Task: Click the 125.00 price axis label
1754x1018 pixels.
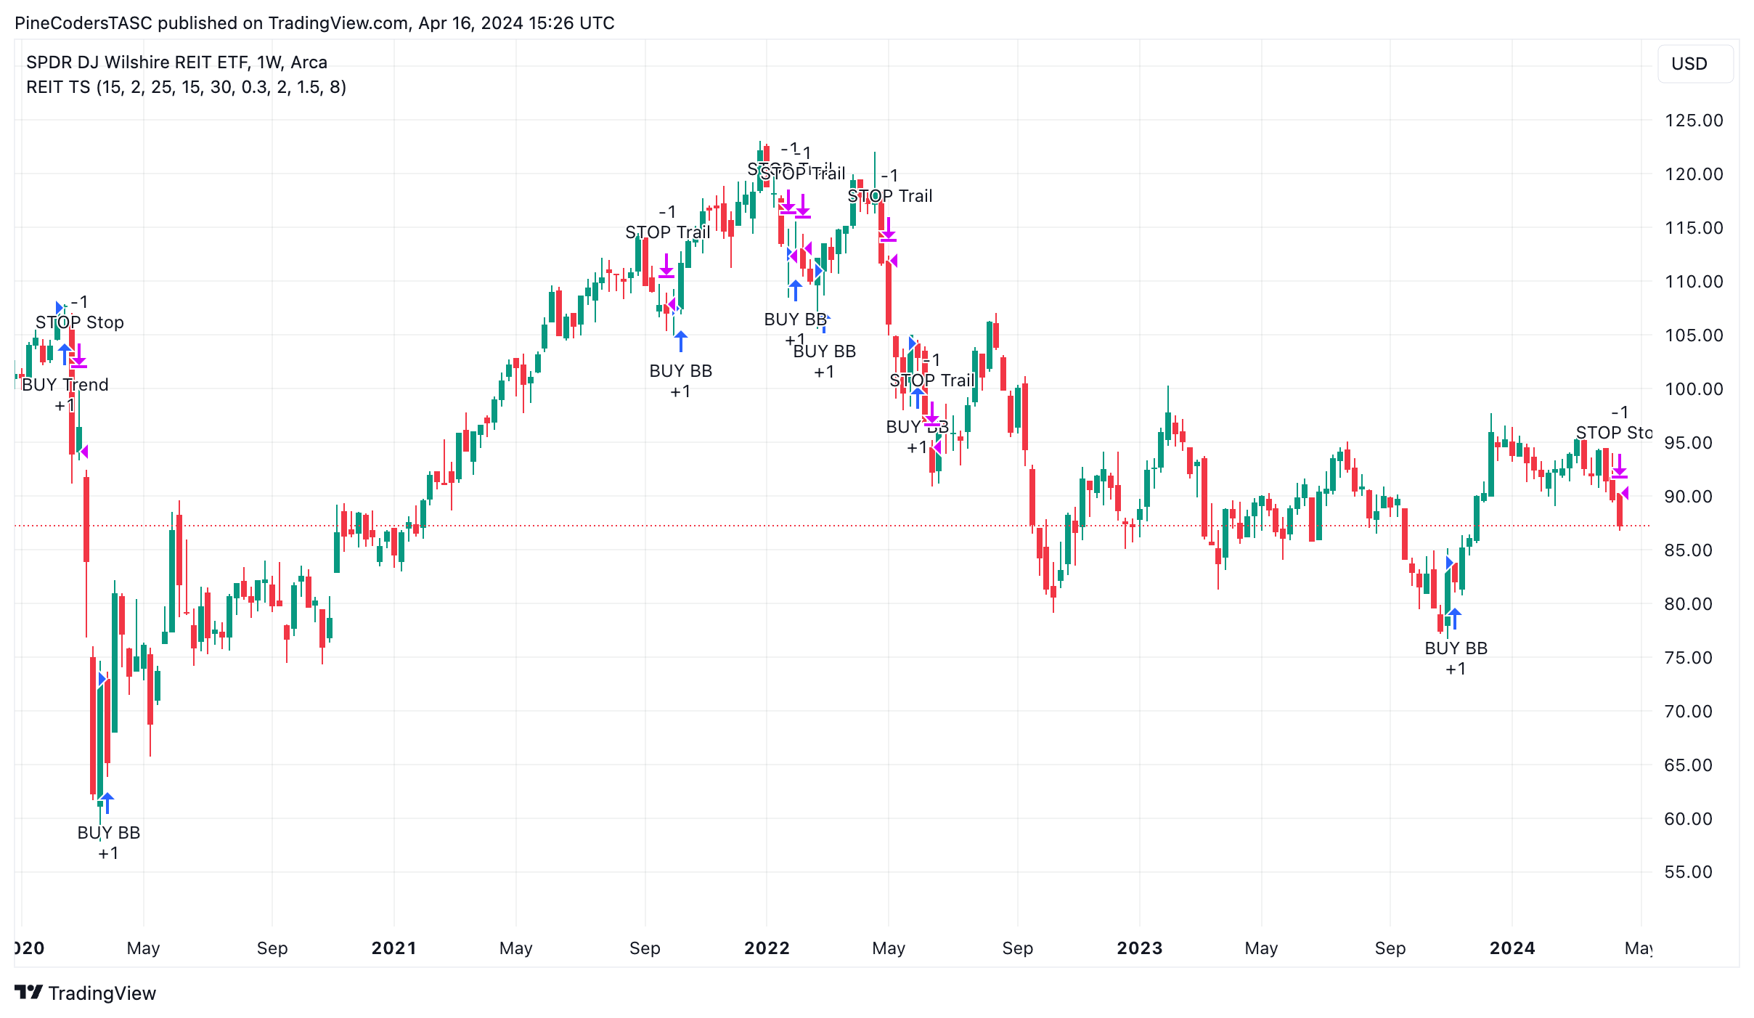Action: click(1694, 121)
